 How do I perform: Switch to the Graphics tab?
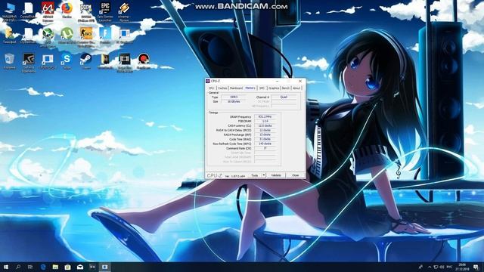(x=274, y=88)
